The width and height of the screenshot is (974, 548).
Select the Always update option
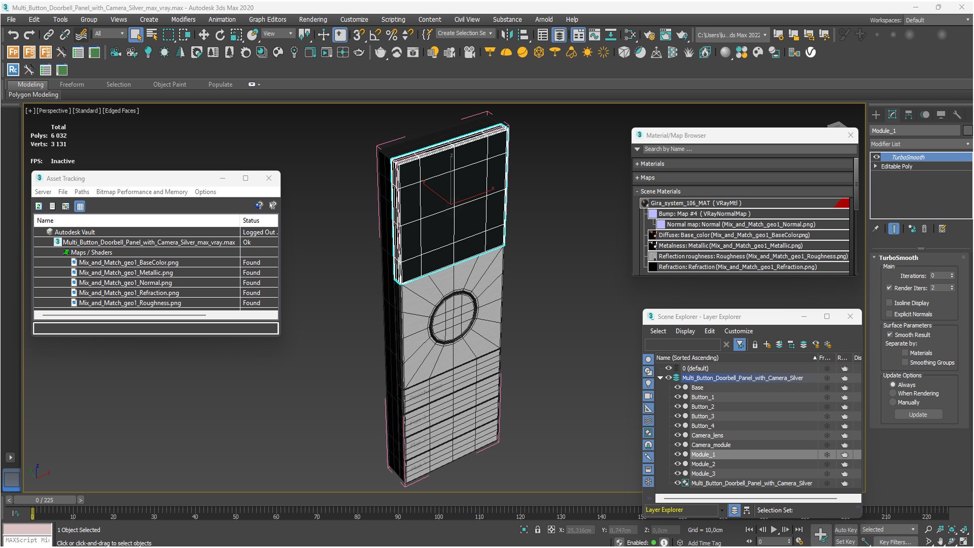[x=893, y=385]
